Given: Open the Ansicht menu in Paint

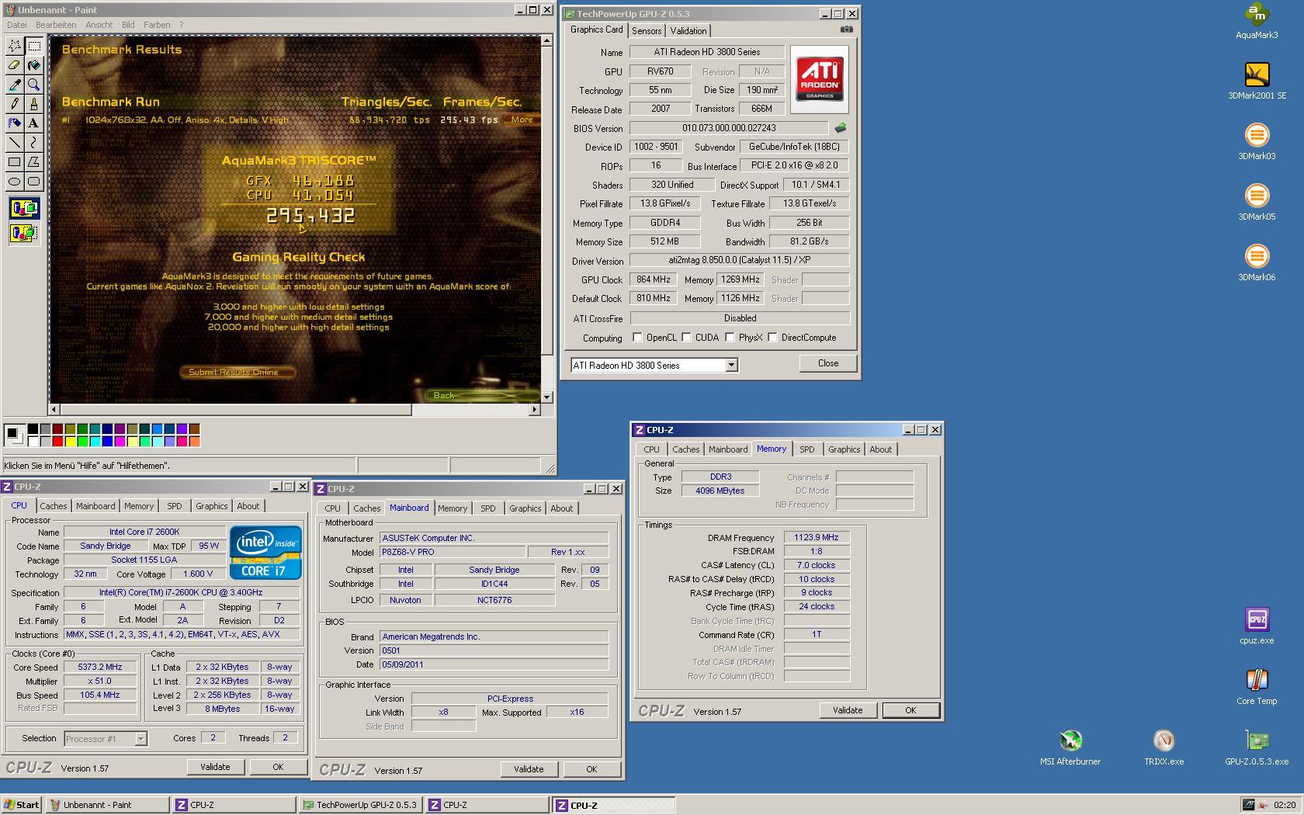Looking at the screenshot, I should 99,25.
